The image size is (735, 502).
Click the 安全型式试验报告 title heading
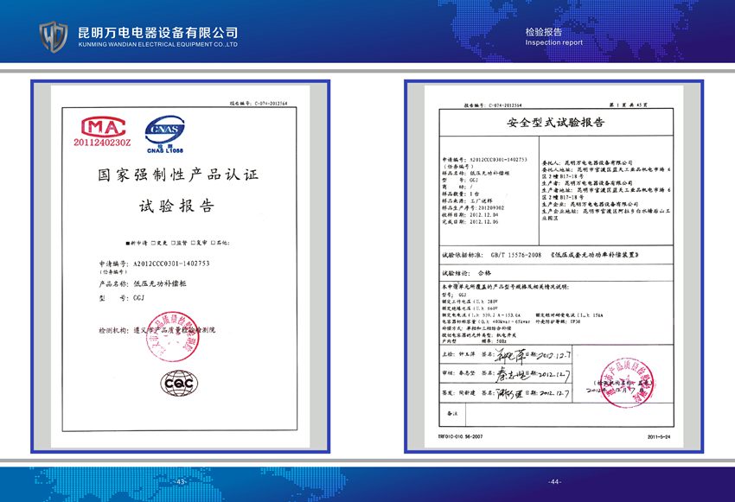(549, 122)
